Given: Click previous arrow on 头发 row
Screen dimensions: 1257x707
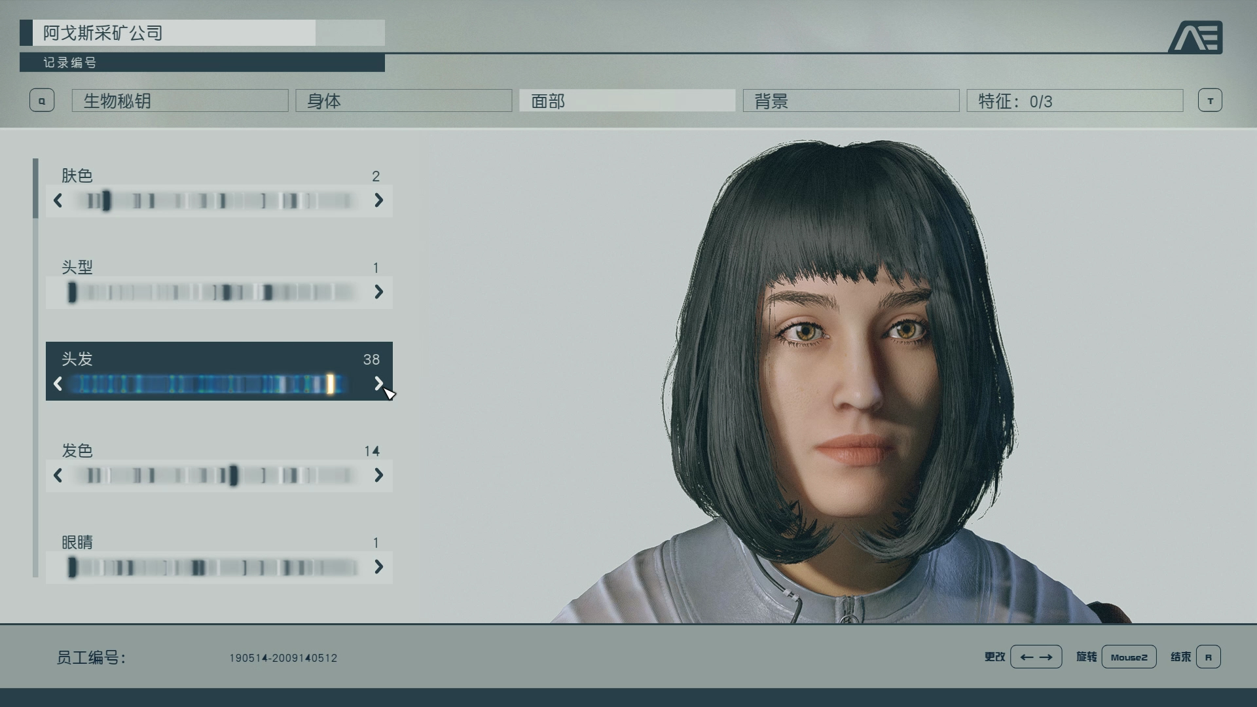Looking at the screenshot, I should point(58,384).
